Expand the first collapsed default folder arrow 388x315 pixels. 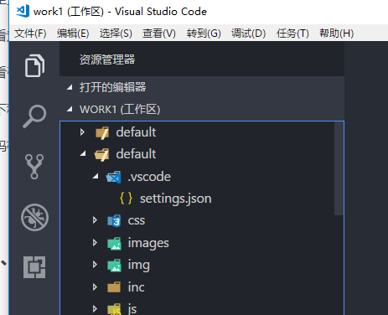[82, 132]
